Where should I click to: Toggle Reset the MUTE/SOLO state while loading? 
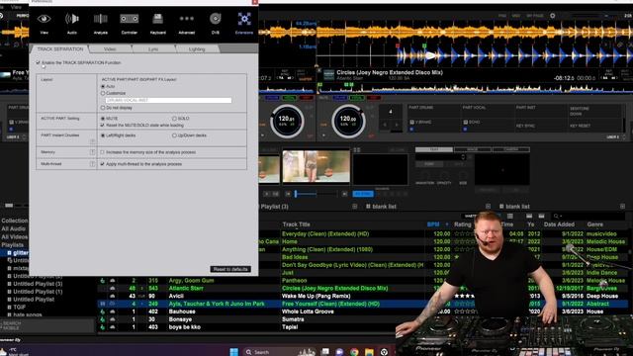[103, 126]
